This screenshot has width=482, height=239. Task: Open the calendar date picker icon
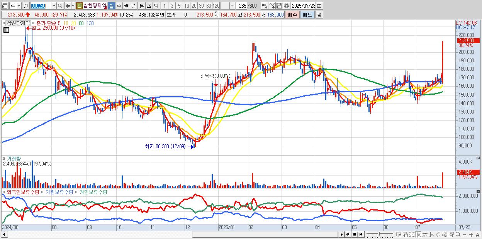[319, 6]
